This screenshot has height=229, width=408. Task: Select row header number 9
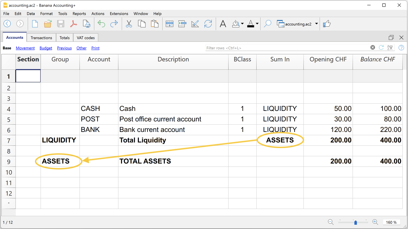pyautogui.click(x=9, y=162)
